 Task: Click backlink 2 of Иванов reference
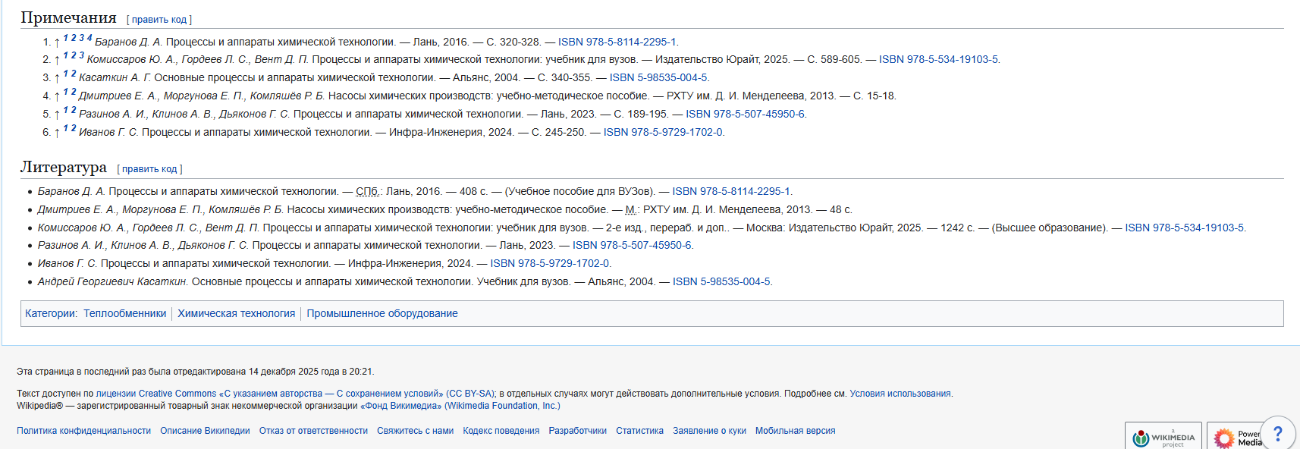(74, 128)
